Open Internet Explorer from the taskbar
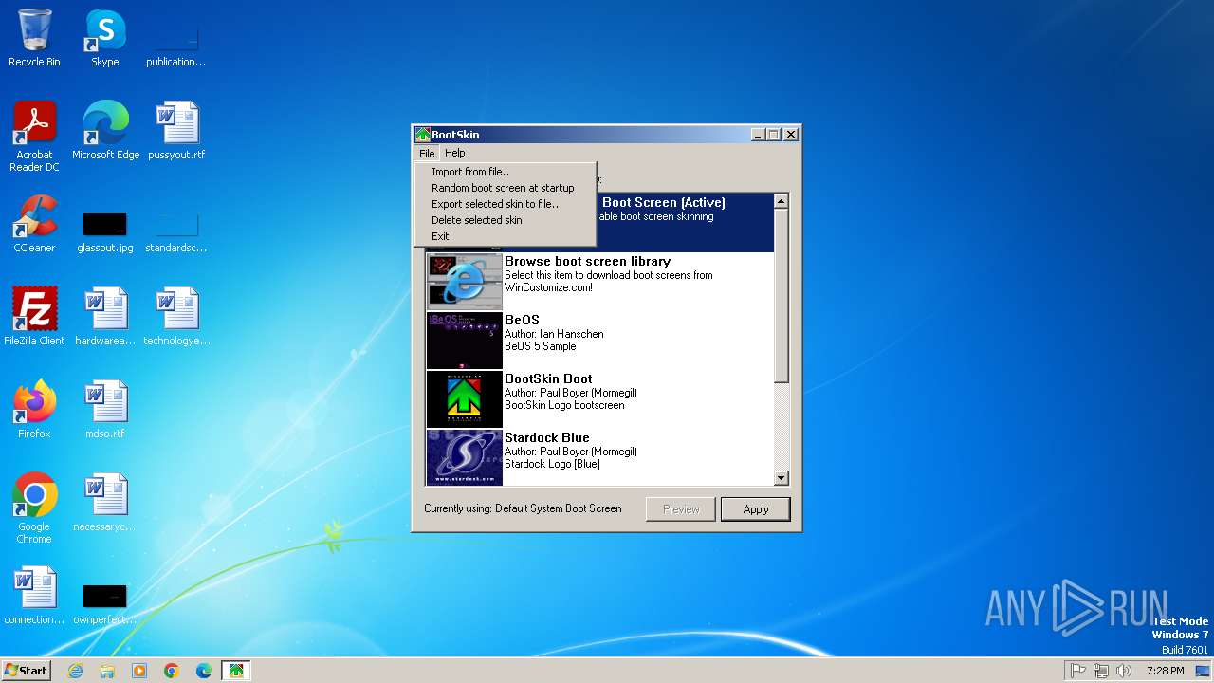Image resolution: width=1214 pixels, height=683 pixels. pyautogui.click(x=75, y=671)
